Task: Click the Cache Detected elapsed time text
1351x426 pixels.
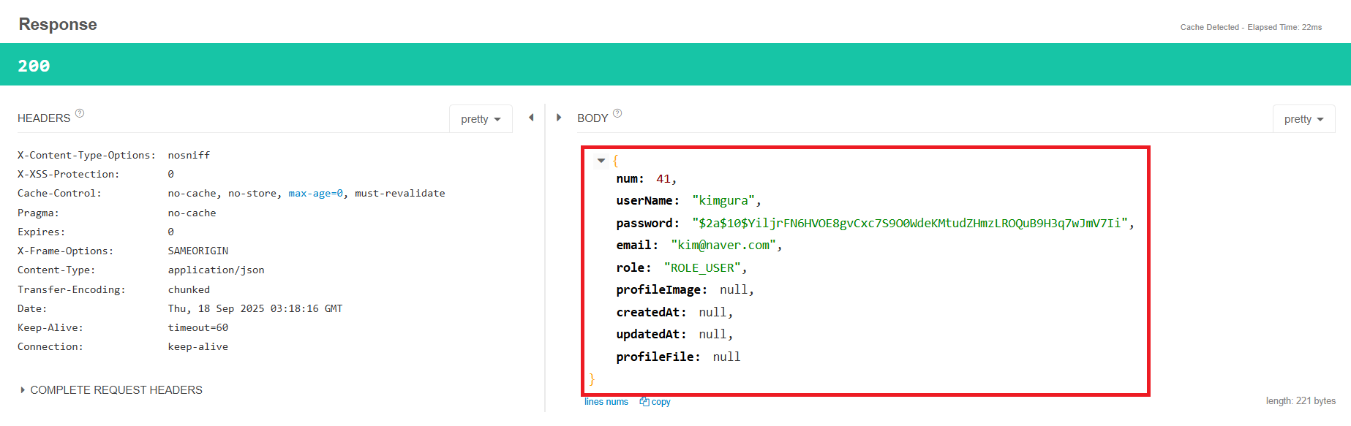Action: [x=1251, y=28]
